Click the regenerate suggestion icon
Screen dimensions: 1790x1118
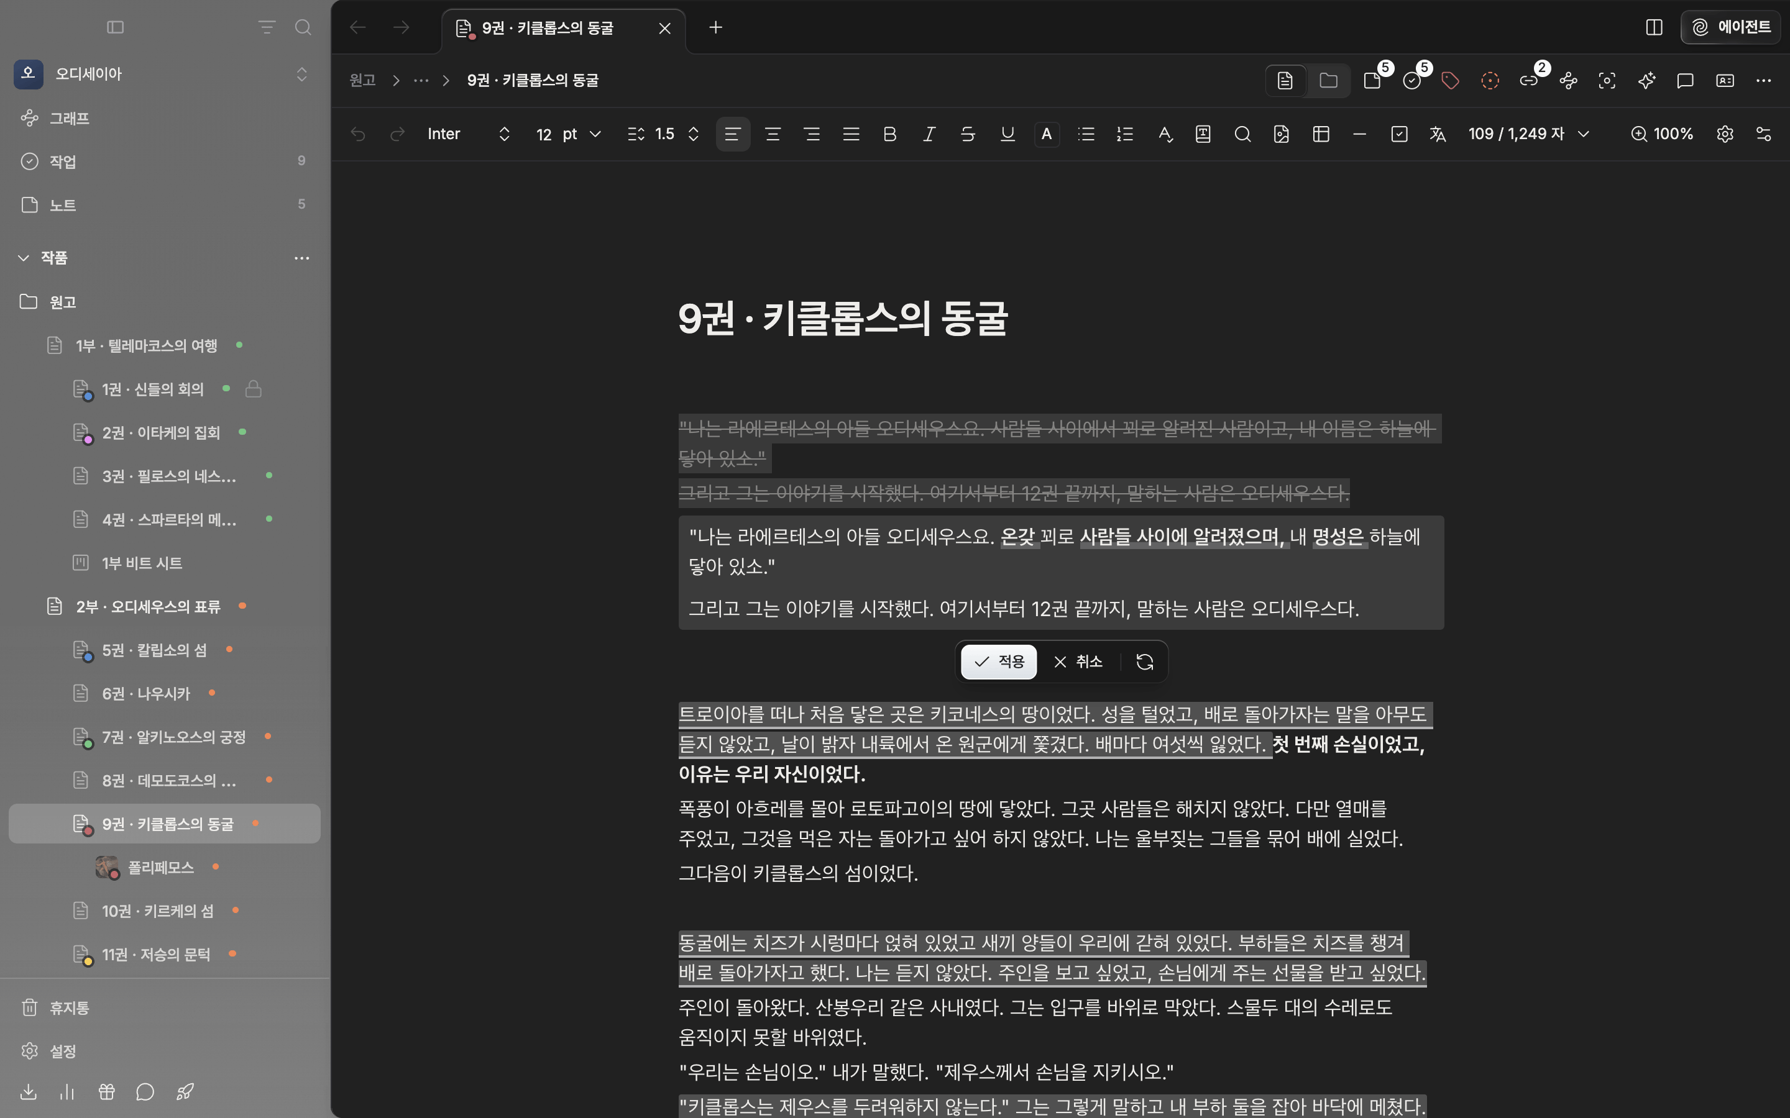pyautogui.click(x=1144, y=661)
